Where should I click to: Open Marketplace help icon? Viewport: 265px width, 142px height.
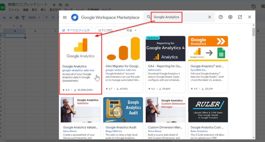coord(220,17)
